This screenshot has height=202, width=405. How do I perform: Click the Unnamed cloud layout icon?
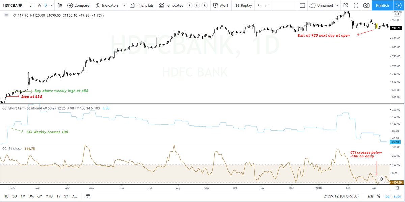[x=313, y=5]
